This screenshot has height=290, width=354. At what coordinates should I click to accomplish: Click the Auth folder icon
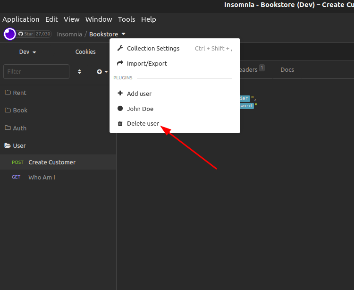pos(8,128)
